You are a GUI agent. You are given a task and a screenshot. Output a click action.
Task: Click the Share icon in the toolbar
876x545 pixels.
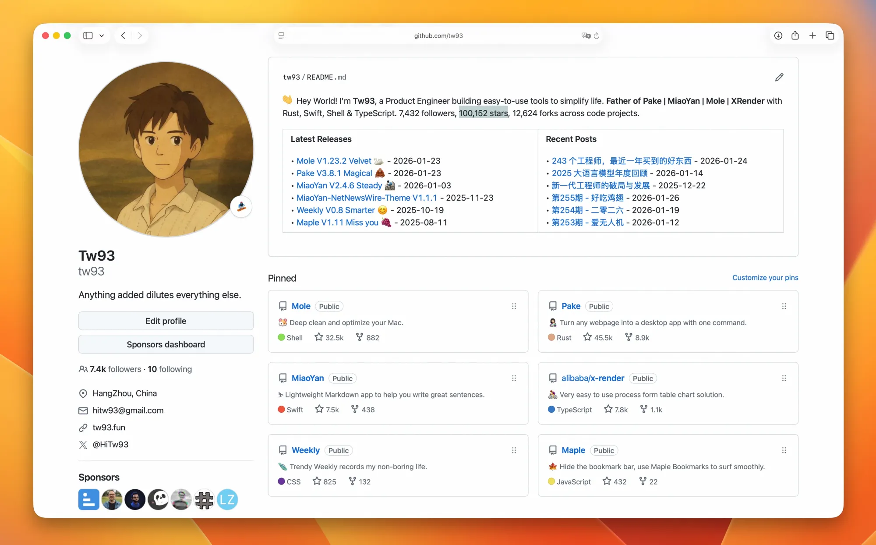click(x=795, y=35)
